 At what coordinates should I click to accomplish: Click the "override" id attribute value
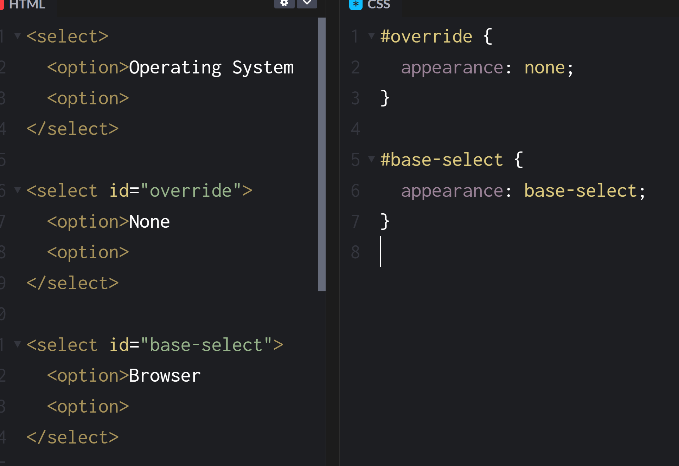point(190,191)
